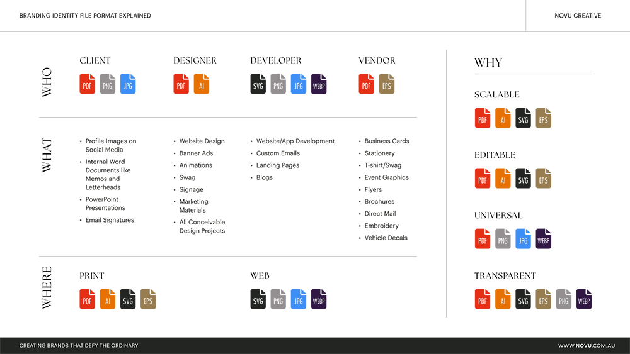630x354 pixels.
Task: Click the NOVU CREATIVE header label
Action: tap(578, 16)
